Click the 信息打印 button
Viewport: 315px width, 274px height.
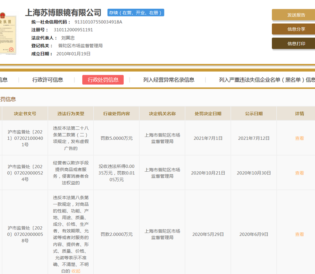pyautogui.click(x=293, y=44)
